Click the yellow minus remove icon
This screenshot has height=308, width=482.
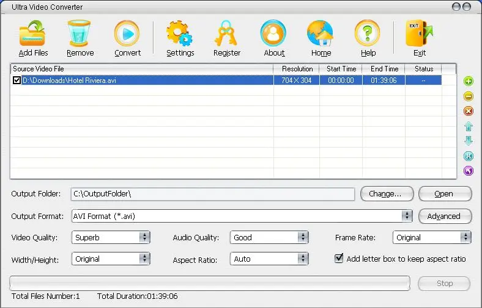pos(468,96)
